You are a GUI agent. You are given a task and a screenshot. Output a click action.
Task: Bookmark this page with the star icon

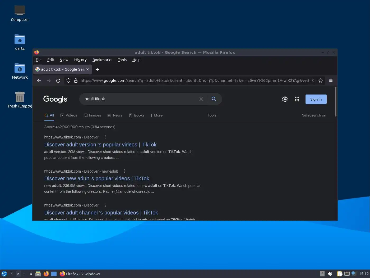(321, 80)
